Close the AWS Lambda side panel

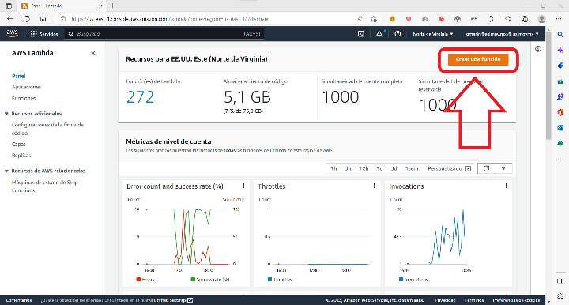[93, 53]
